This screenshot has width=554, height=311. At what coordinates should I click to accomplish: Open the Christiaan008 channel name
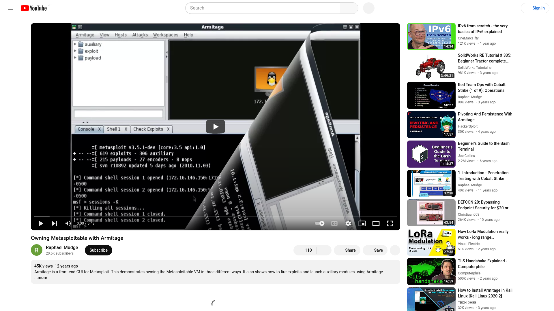click(x=468, y=215)
